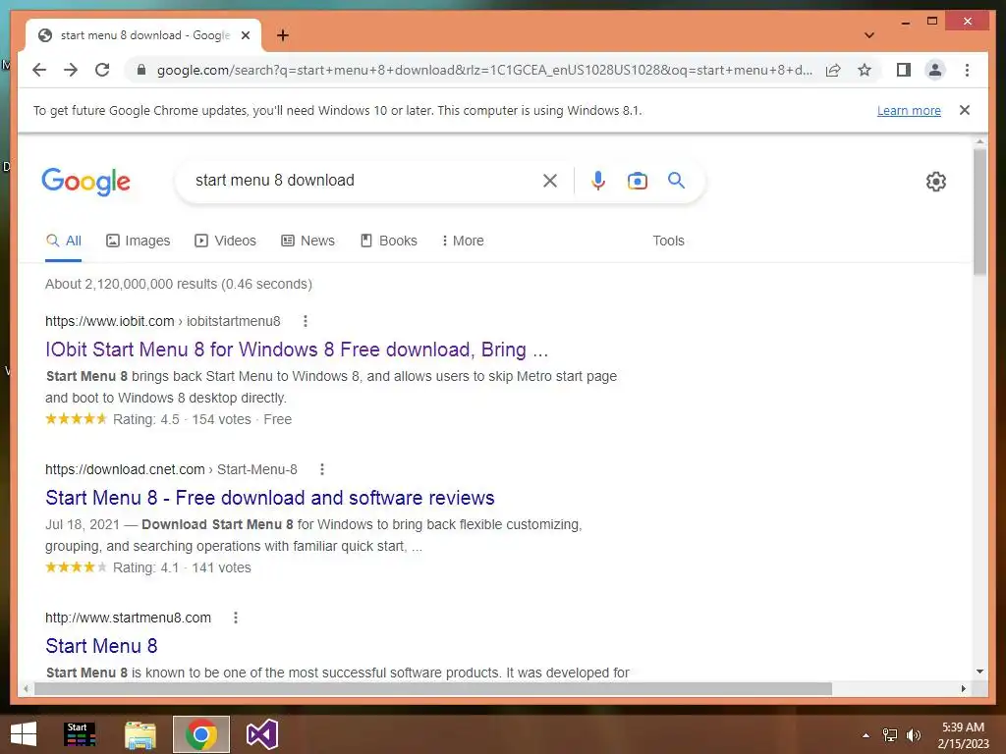Switch to News results tab
The image size is (1006, 754).
click(307, 242)
